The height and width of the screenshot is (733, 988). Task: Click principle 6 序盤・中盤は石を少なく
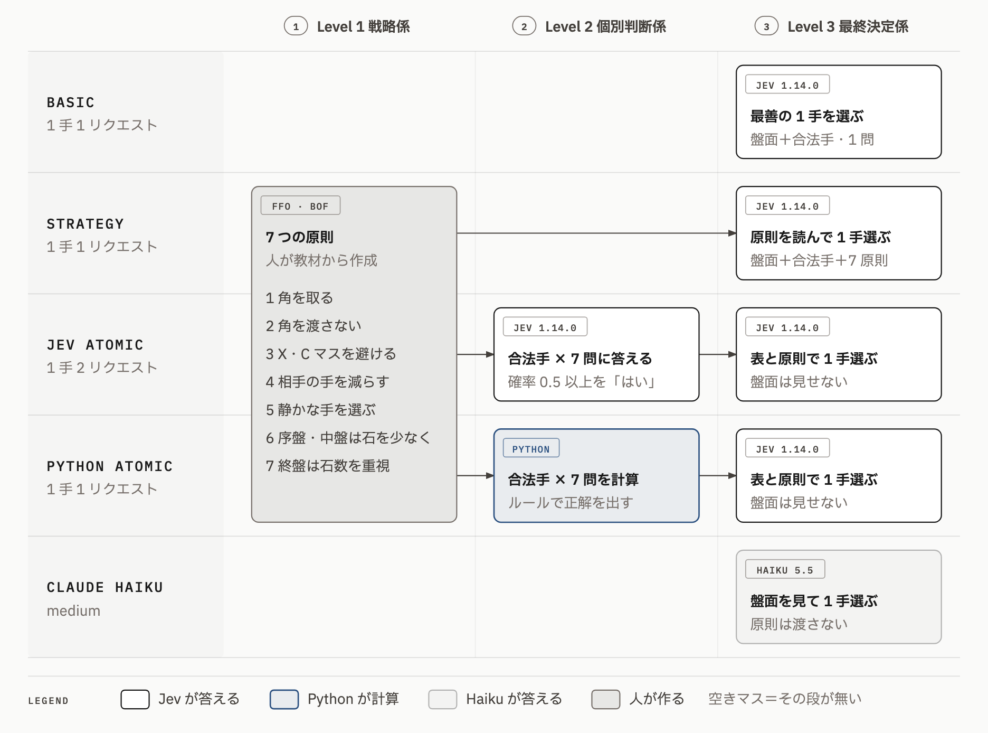pos(348,438)
